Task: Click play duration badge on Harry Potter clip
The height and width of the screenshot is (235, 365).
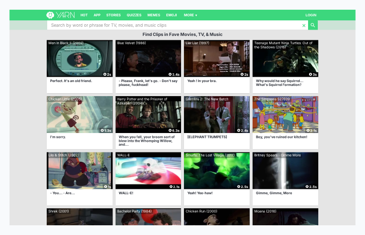Action: pyautogui.click(x=174, y=131)
